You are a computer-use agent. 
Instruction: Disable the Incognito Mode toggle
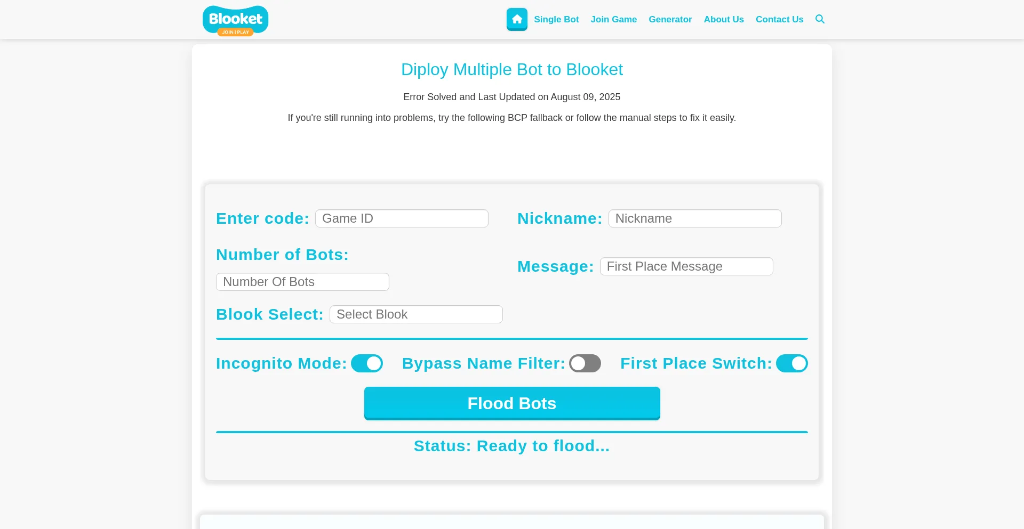coord(367,363)
